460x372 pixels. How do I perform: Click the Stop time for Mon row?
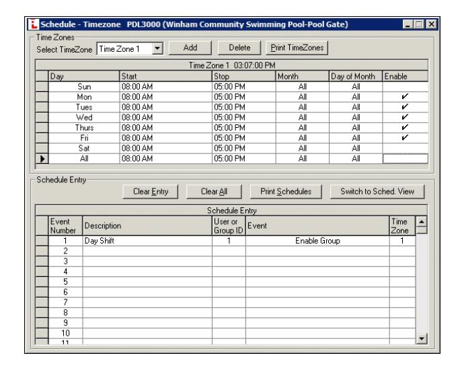(x=244, y=97)
